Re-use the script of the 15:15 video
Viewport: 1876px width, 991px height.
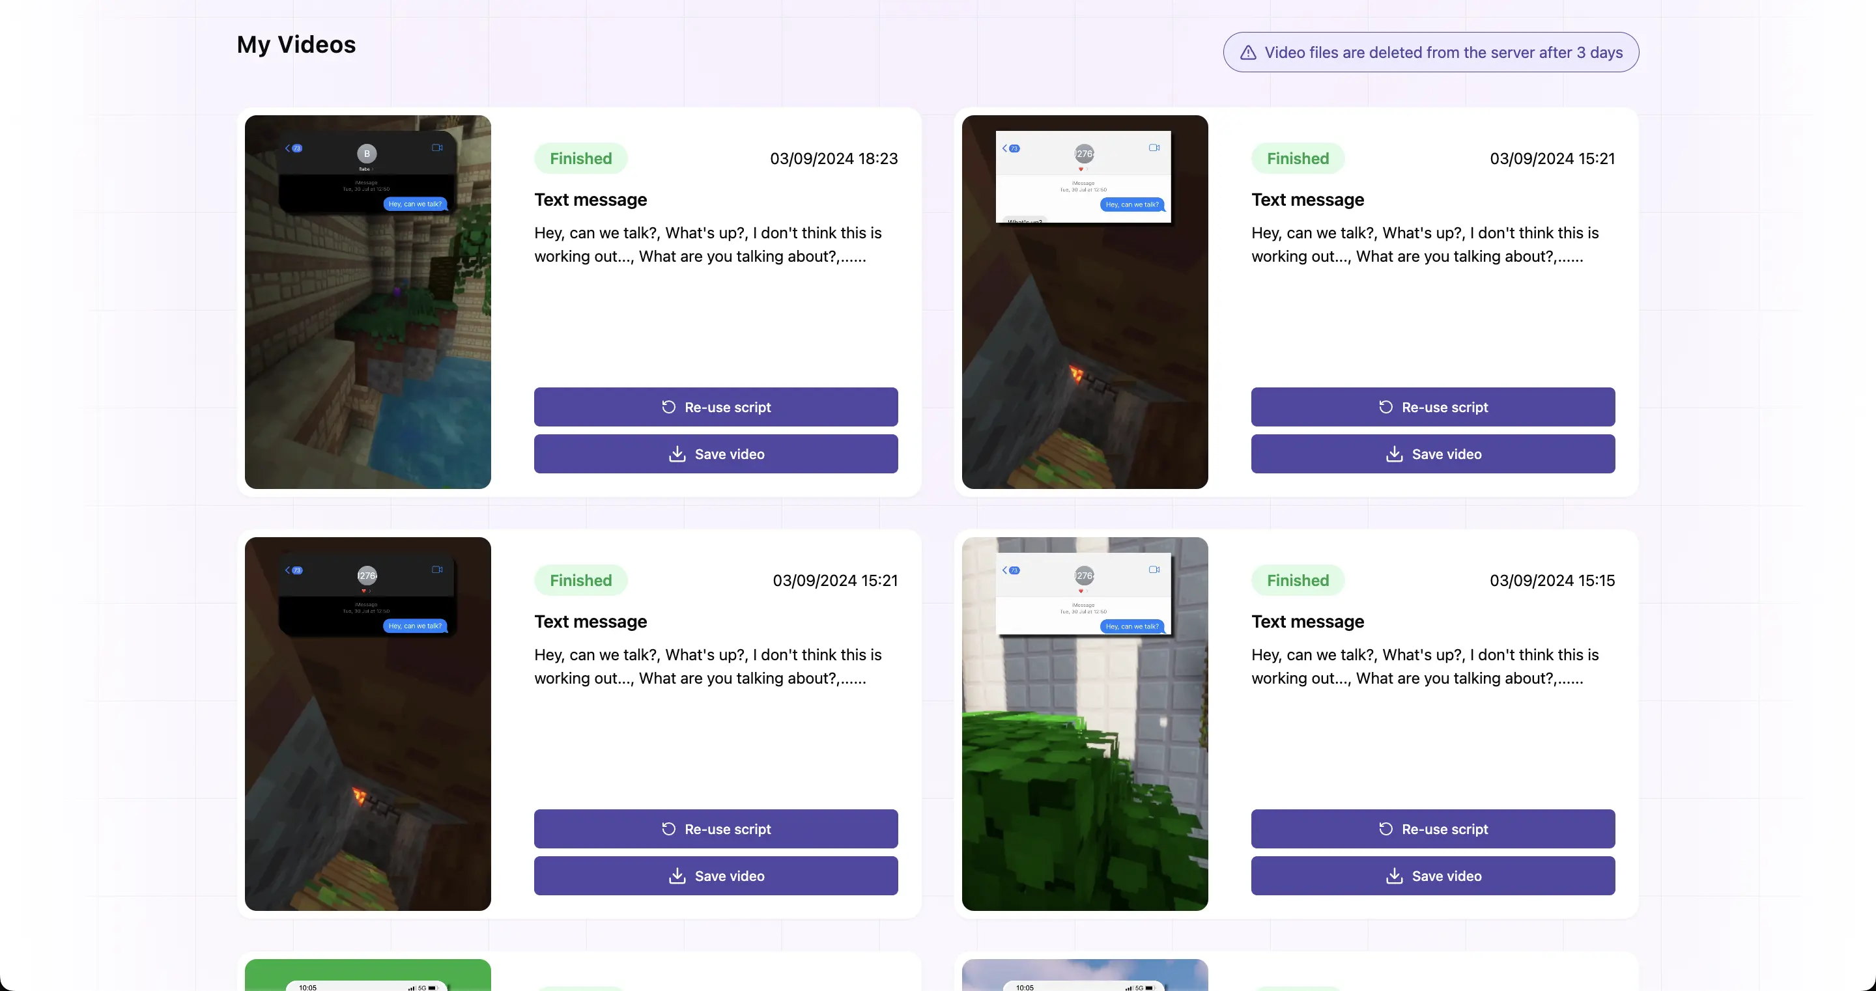pyautogui.click(x=1433, y=829)
